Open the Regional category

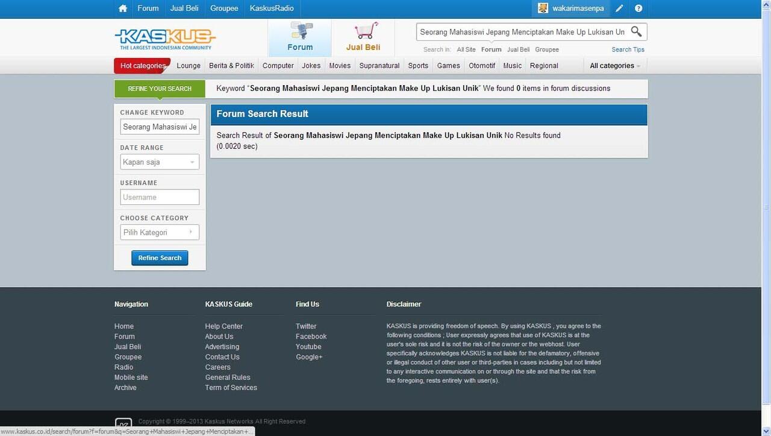(544, 66)
